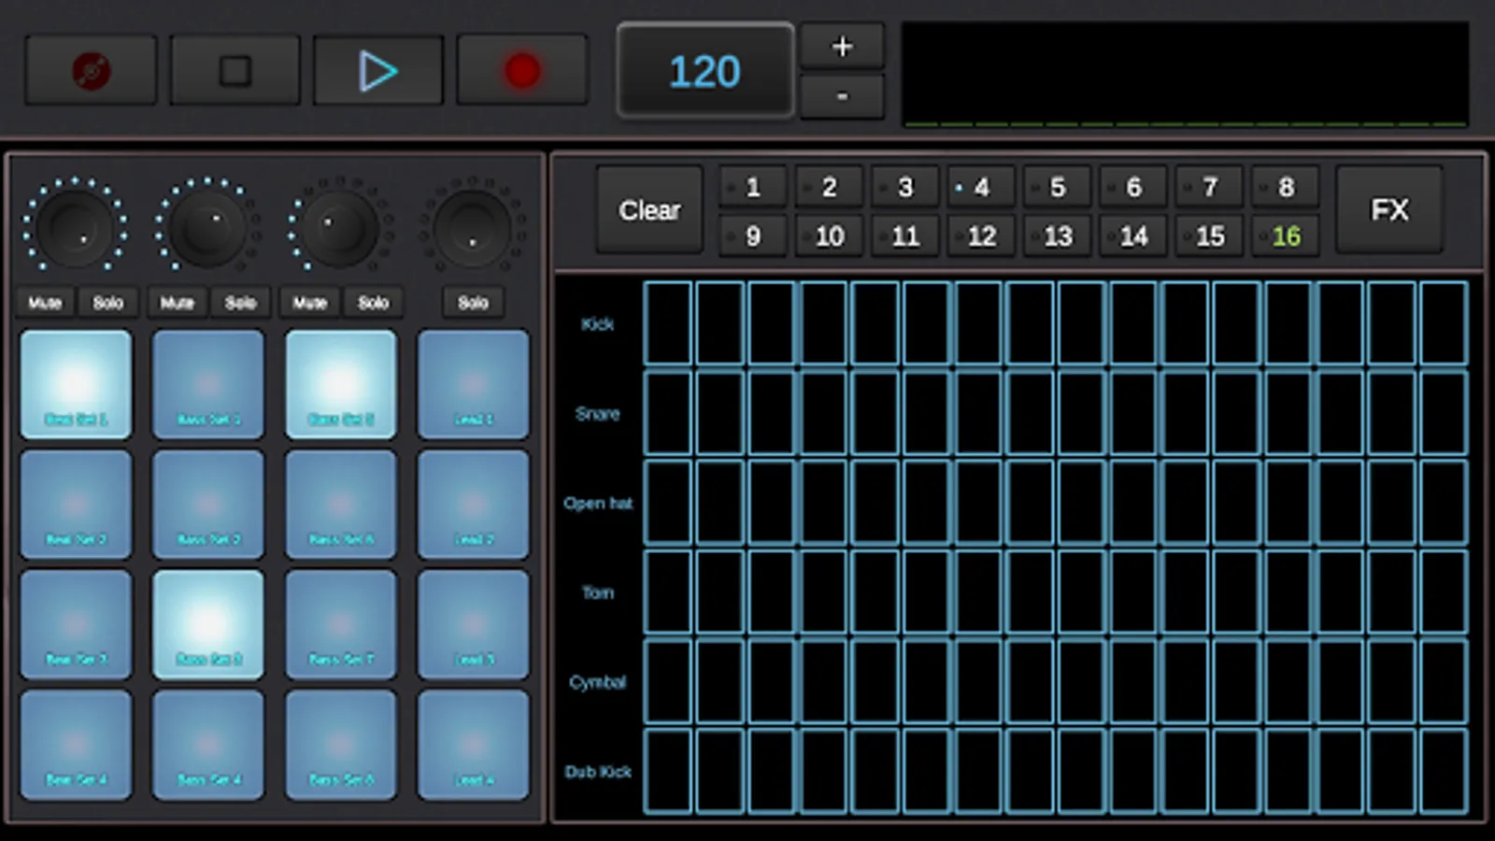Screen dimensions: 1495x841
Task: Tap the Bass Set 2 pad
Action: (208, 505)
